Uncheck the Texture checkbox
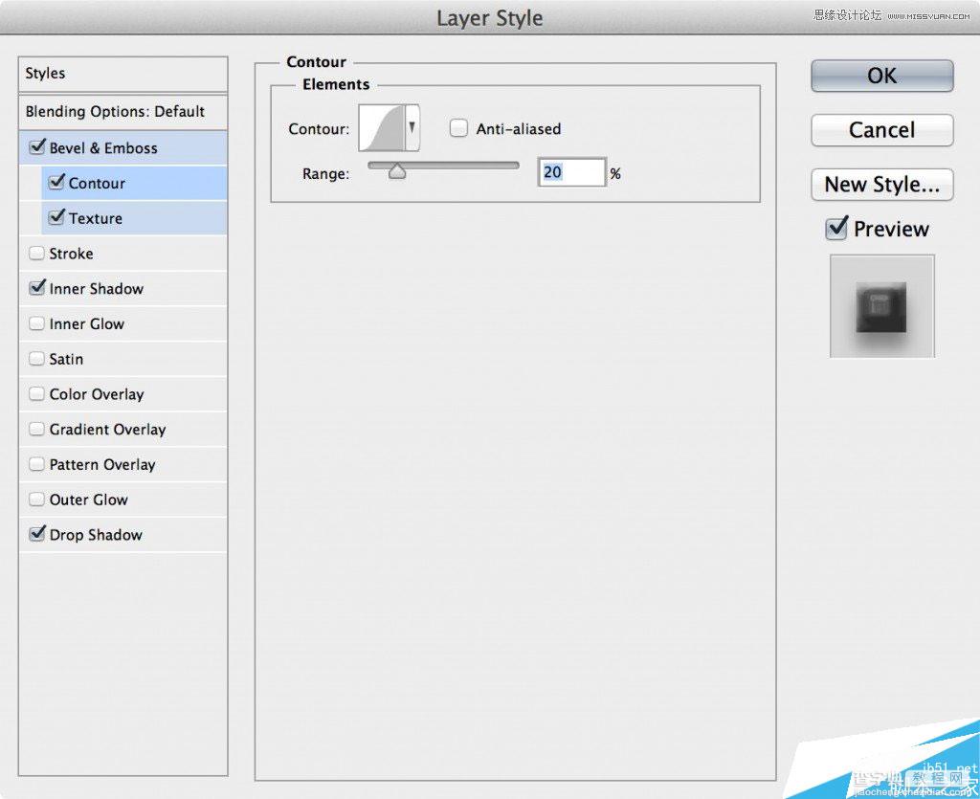This screenshot has height=799, width=980. click(56, 217)
